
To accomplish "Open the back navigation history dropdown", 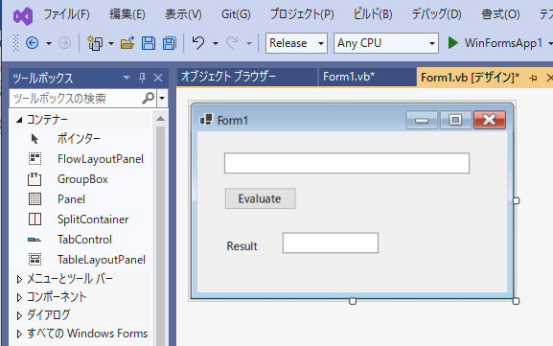I will 49,43.
